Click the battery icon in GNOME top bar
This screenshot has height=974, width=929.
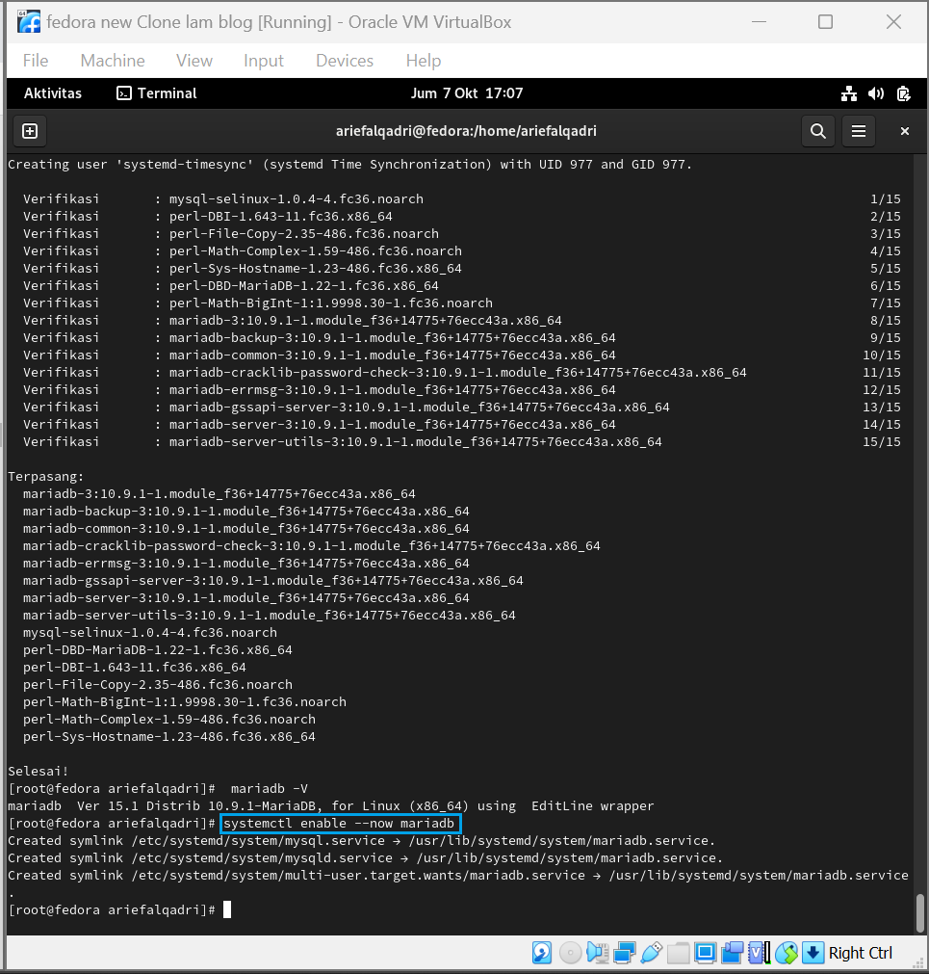(904, 93)
